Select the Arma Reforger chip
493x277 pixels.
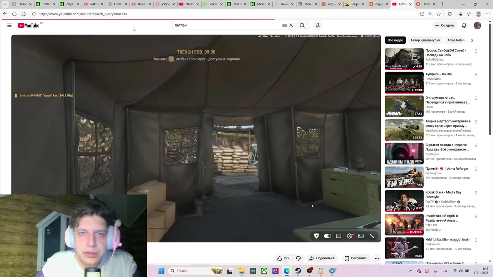tap(457, 40)
